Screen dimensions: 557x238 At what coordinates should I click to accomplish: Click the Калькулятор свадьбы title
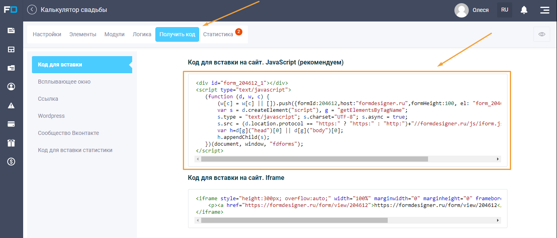tap(74, 10)
